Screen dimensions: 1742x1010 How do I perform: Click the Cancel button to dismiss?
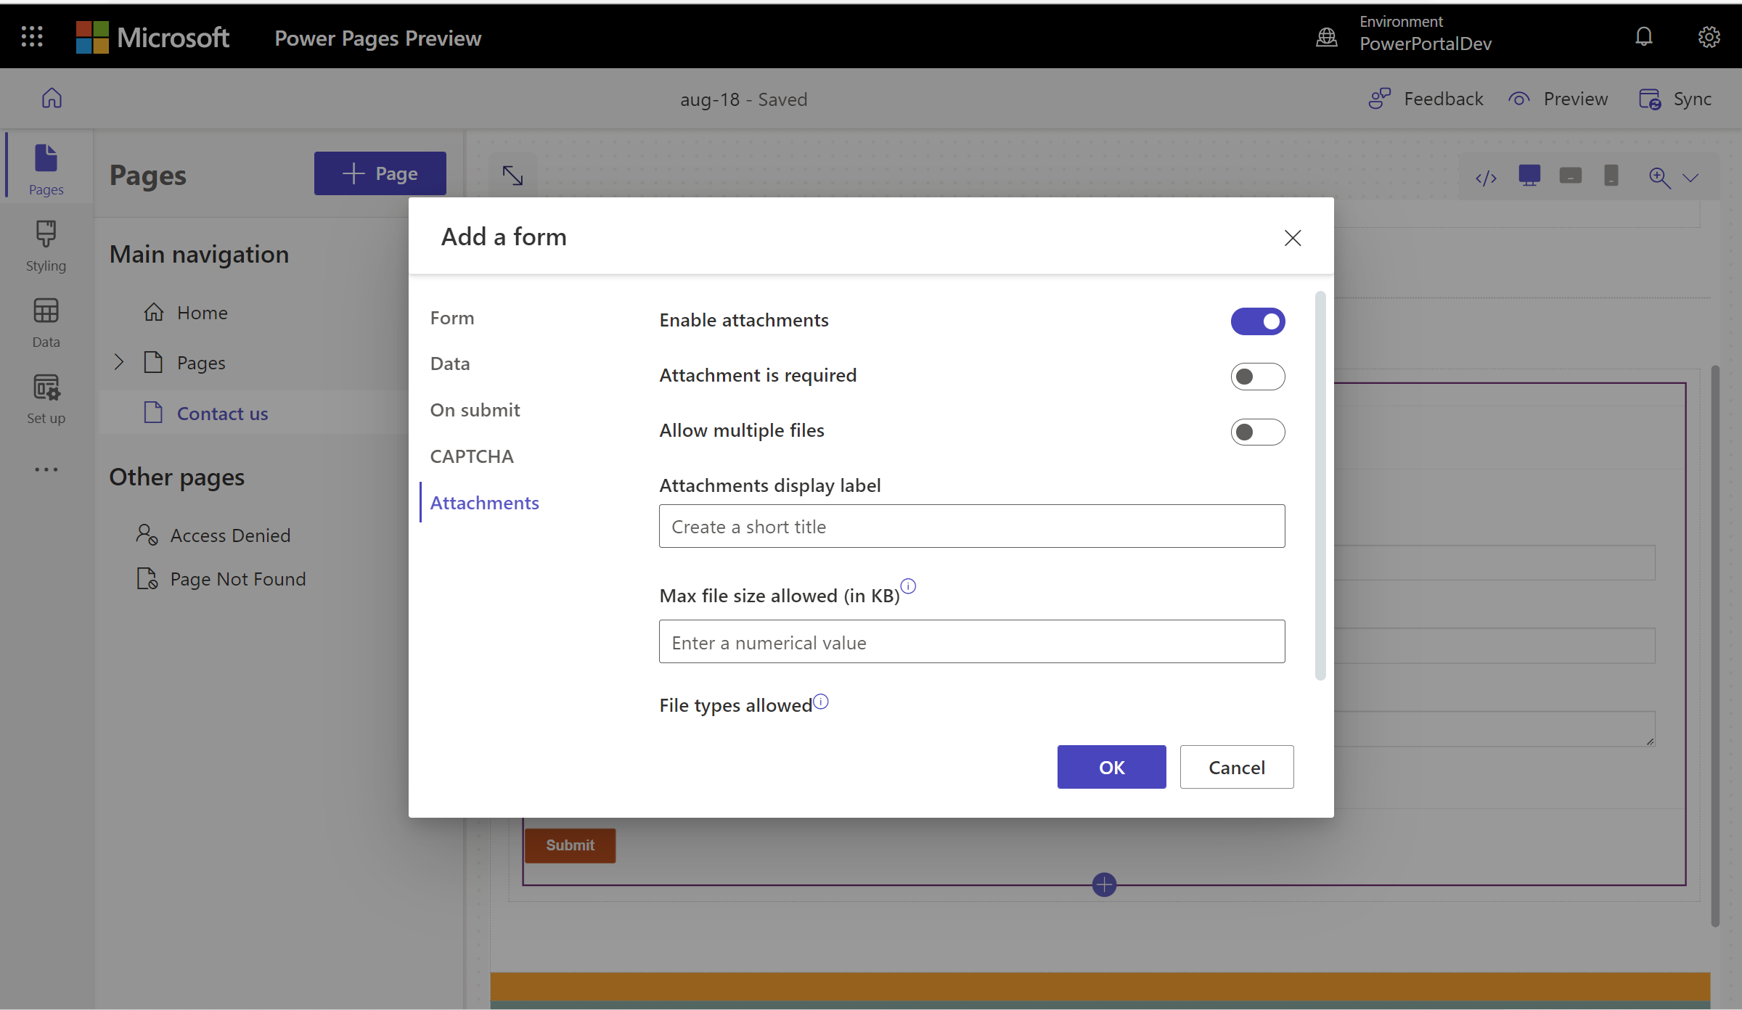pyautogui.click(x=1236, y=767)
